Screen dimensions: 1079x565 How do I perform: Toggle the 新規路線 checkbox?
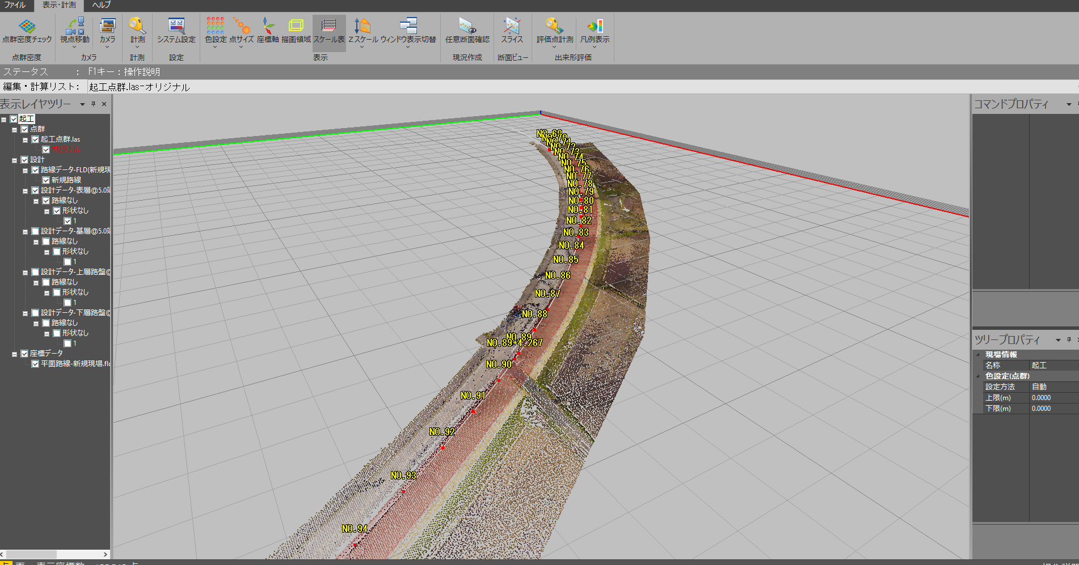pos(46,180)
